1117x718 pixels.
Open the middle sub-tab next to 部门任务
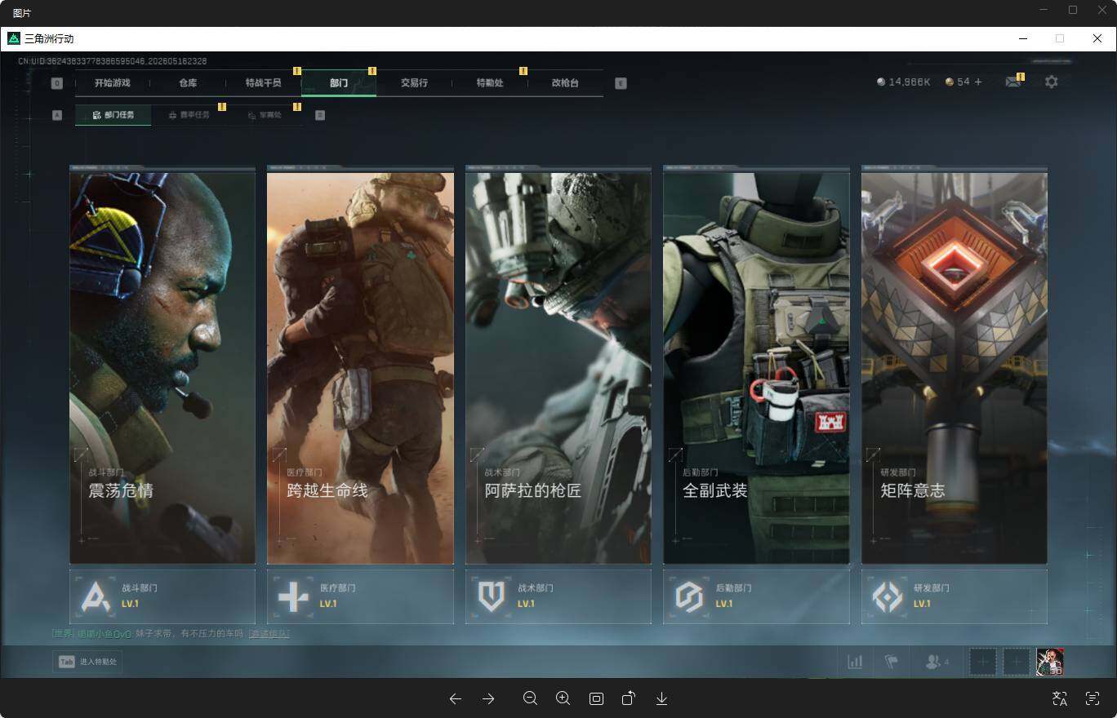pos(189,115)
